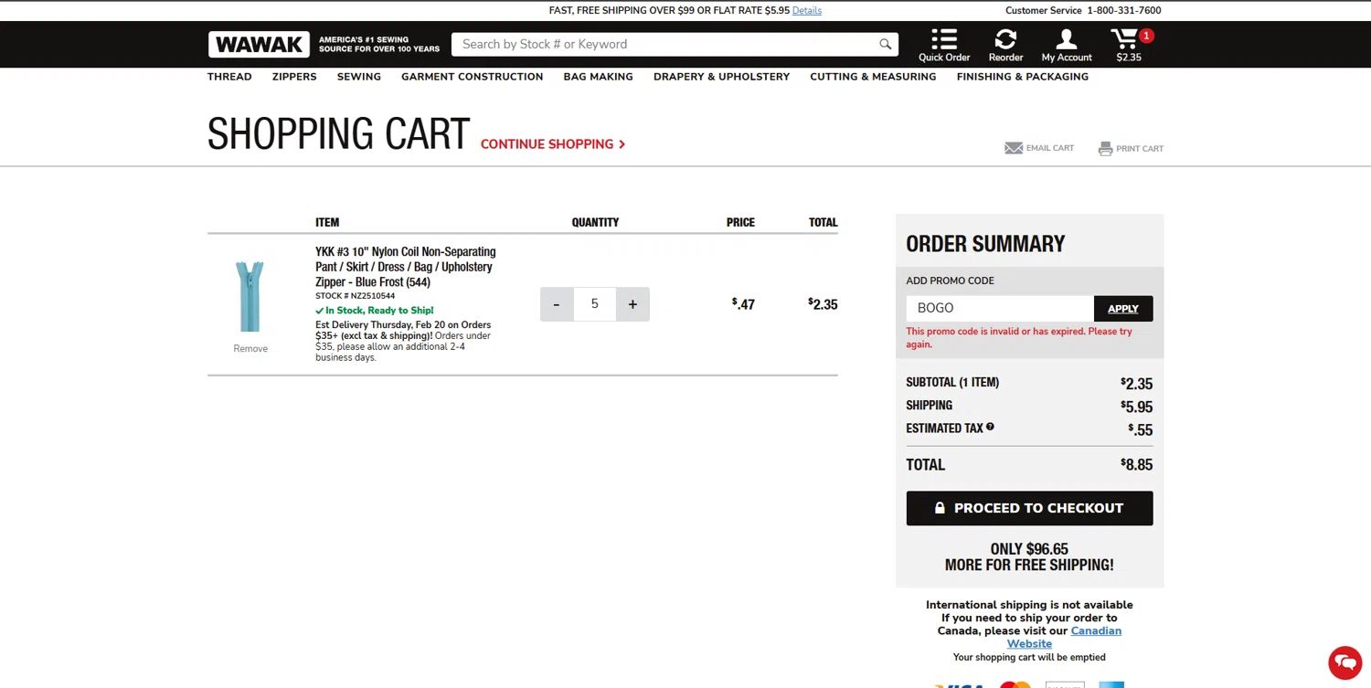Viewport: 1371px width, 688px height.
Task: Open the Garment Construction menu
Action: [x=473, y=77]
